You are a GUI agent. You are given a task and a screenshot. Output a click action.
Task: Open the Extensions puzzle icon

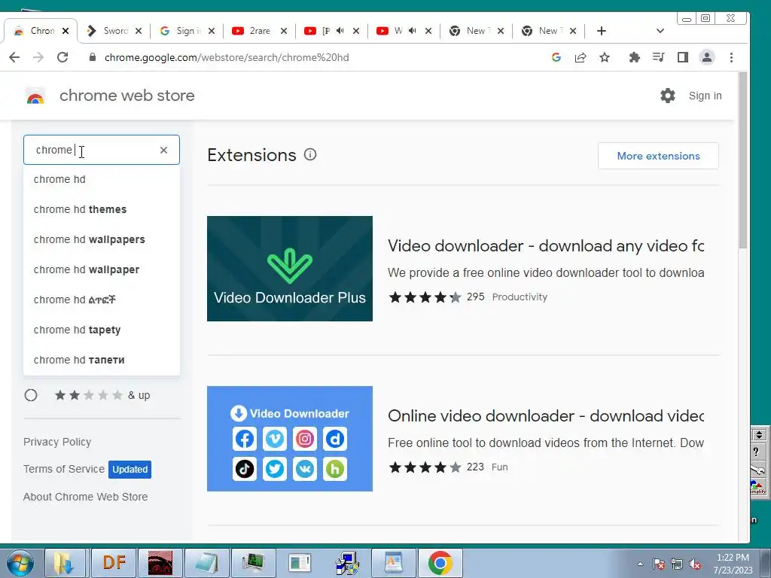pos(634,57)
